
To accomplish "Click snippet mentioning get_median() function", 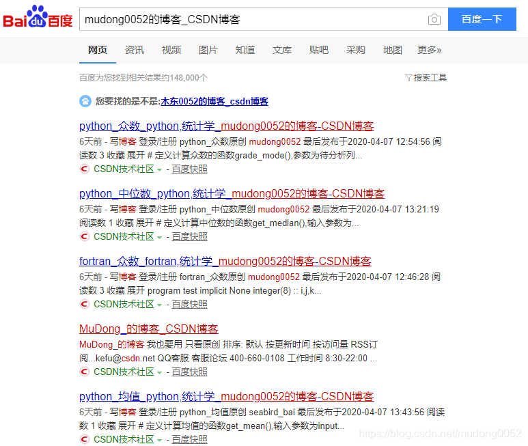I will pos(260,216).
